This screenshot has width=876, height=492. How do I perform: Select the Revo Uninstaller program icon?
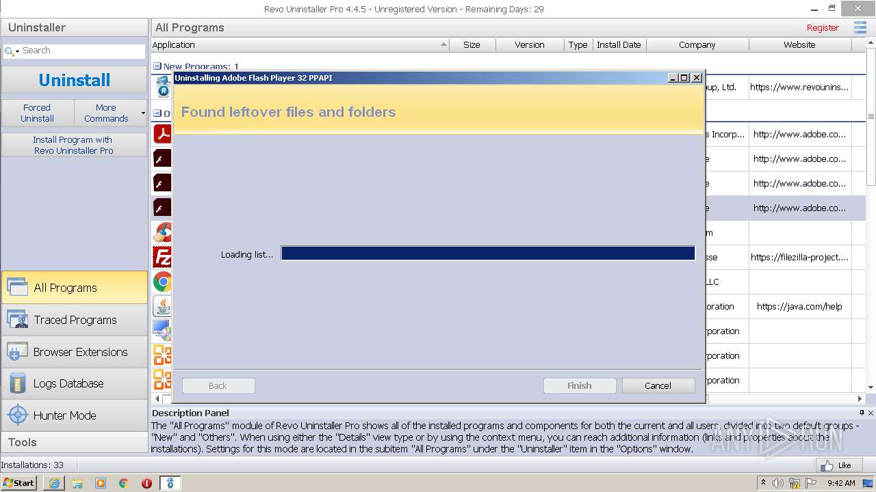pyautogui.click(x=163, y=87)
